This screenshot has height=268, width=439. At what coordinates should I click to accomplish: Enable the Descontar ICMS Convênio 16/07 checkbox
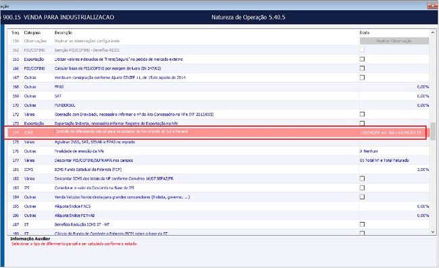click(x=362, y=178)
